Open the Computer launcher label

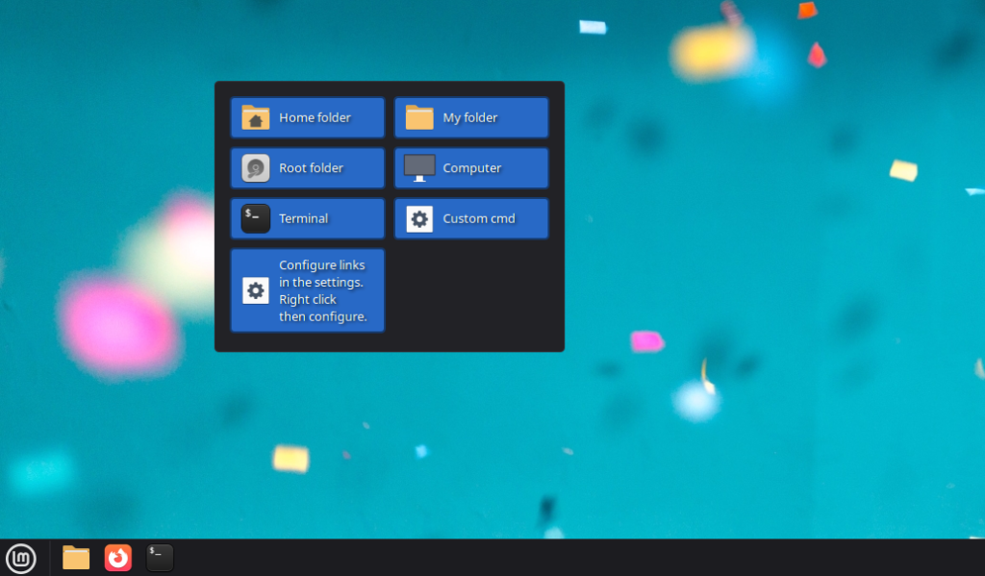pyautogui.click(x=471, y=168)
